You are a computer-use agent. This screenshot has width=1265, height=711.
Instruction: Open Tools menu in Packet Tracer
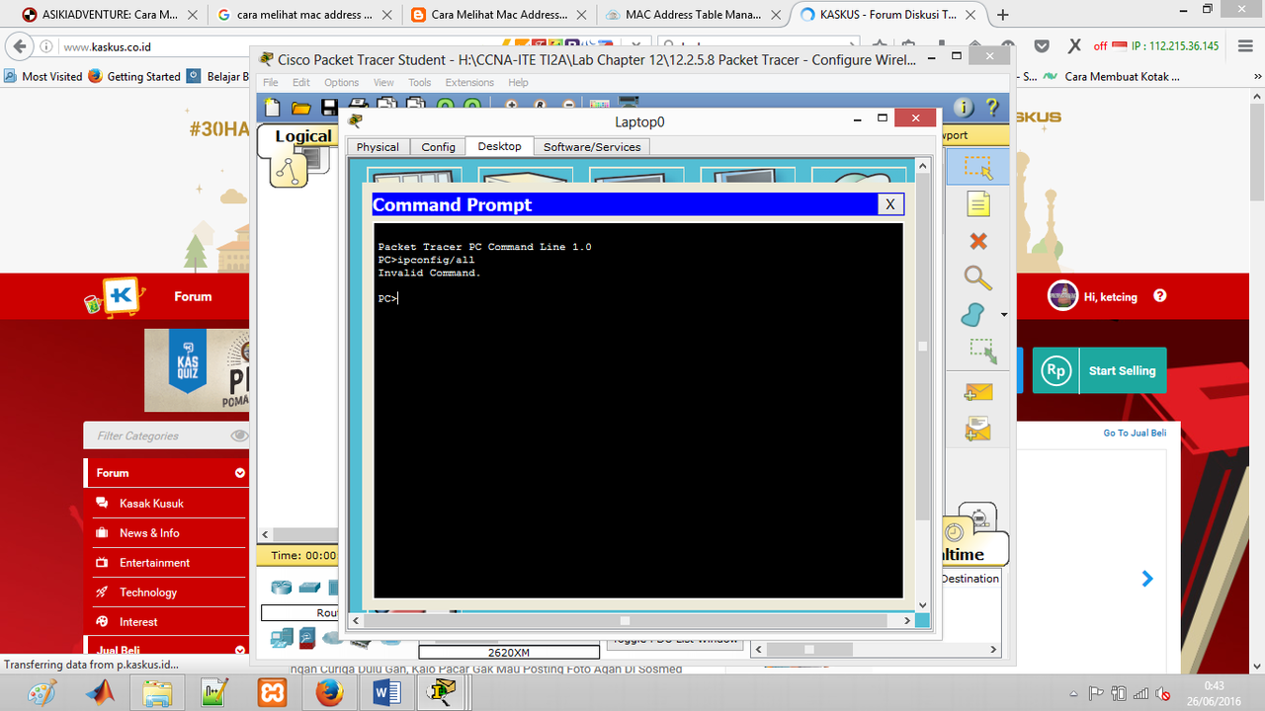pyautogui.click(x=420, y=83)
